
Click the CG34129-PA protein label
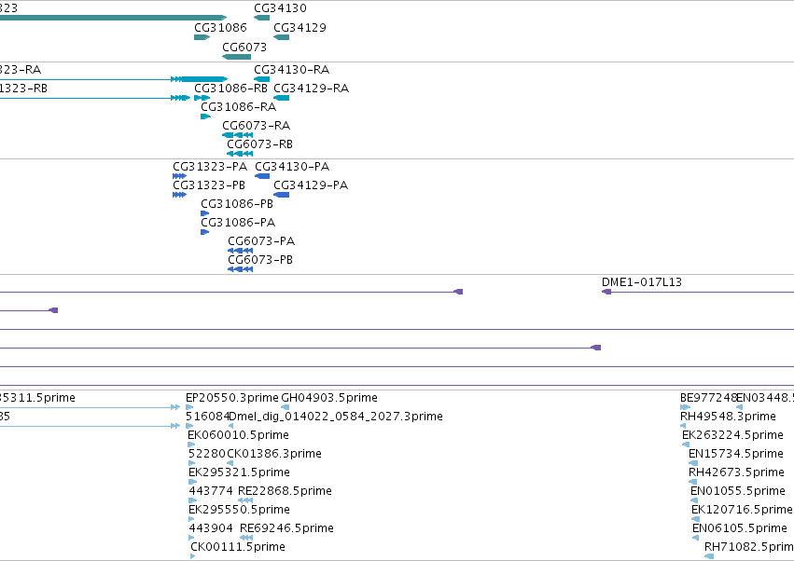pyautogui.click(x=311, y=185)
